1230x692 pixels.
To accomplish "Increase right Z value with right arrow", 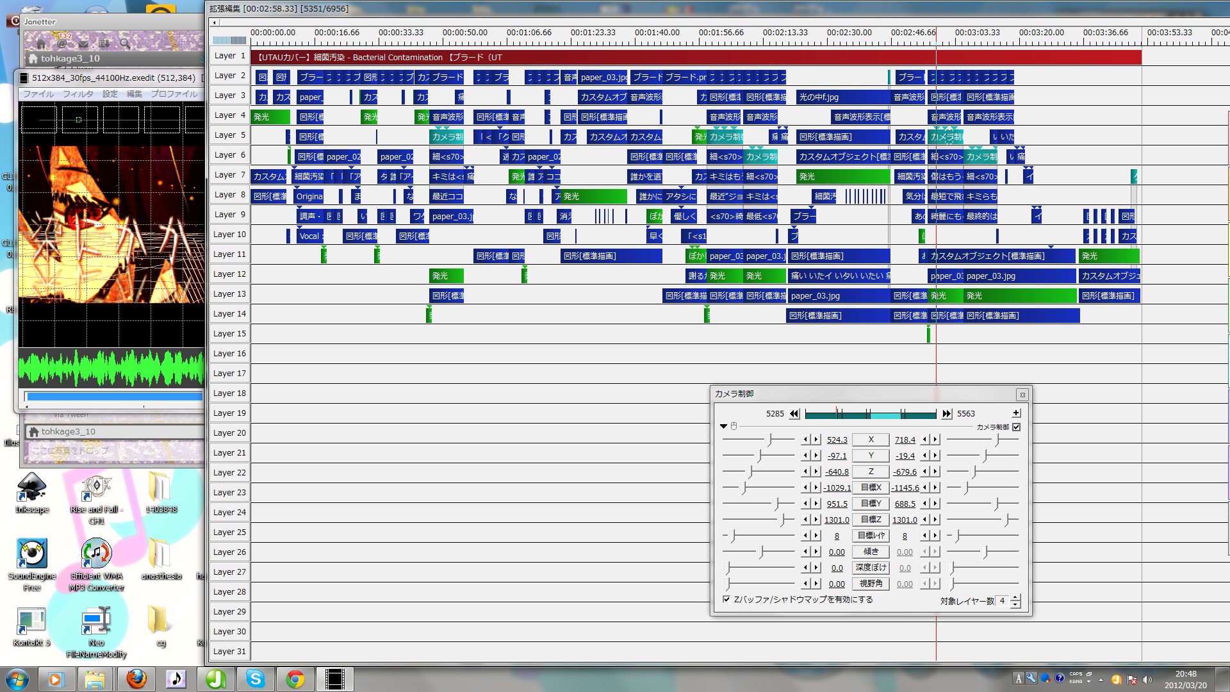I will (x=935, y=472).
